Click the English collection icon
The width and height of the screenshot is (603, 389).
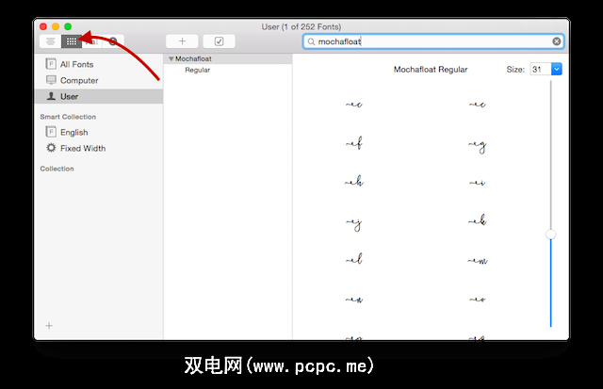point(51,132)
